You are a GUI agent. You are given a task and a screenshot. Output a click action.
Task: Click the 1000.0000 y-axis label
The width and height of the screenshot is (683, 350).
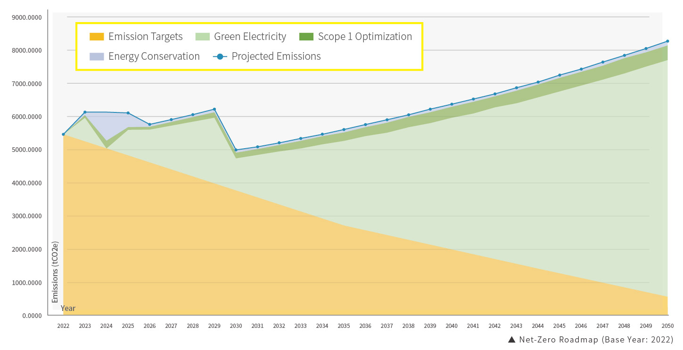pos(28,283)
